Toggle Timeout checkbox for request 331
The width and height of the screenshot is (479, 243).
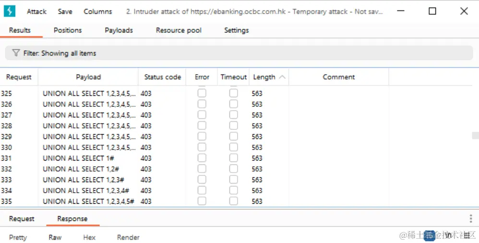point(234,158)
